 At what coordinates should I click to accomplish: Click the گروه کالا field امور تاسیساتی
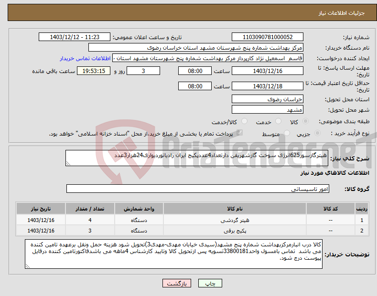[x=198, y=189]
